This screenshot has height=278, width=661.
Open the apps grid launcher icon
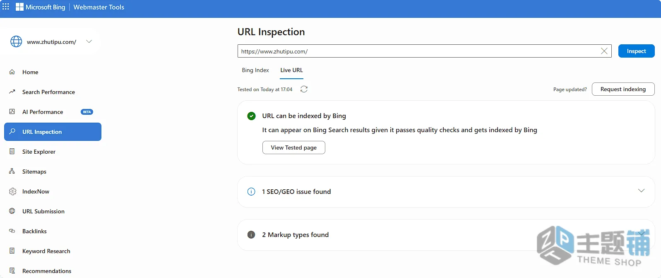6,7
